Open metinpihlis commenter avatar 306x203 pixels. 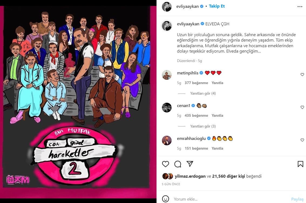[x=167, y=75]
